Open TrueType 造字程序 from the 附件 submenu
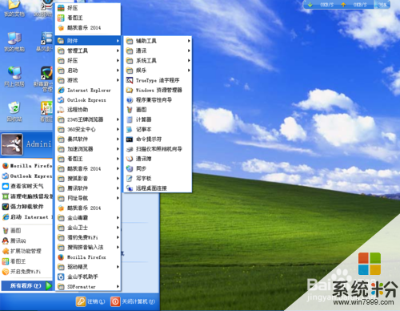400x311 pixels. click(158, 80)
